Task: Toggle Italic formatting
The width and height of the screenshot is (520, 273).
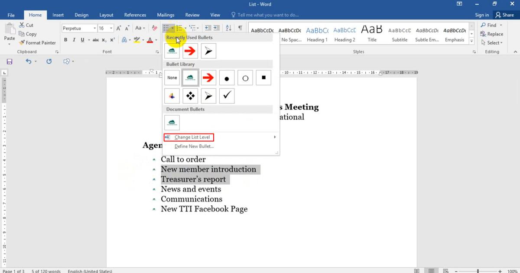Action: (74, 40)
